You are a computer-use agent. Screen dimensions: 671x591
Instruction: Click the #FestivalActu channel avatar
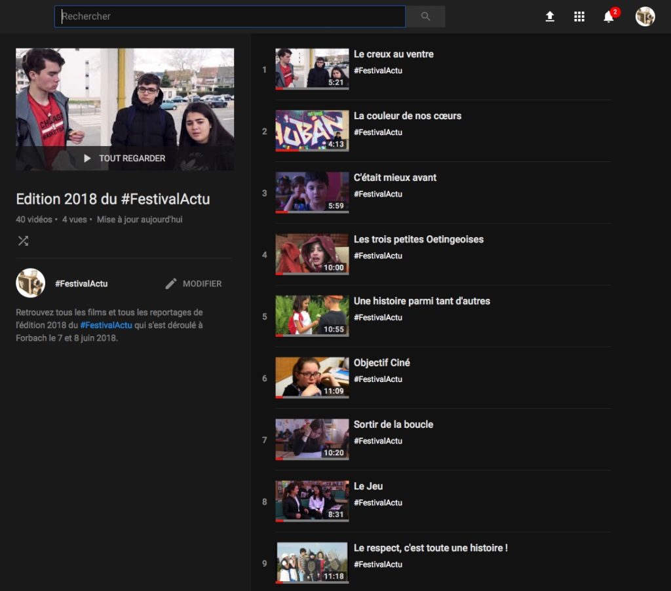30,283
